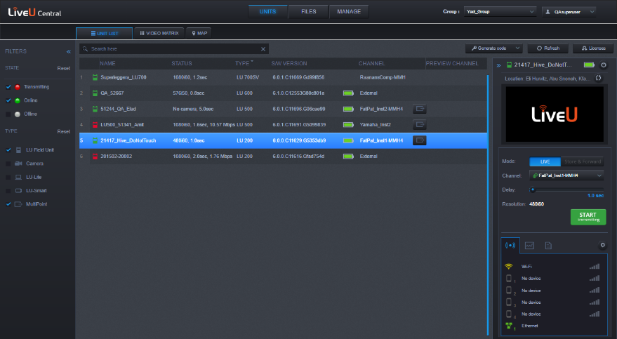Screen dimensions: 617x339
Task: Enable the Camera type filter checkbox
Action: pyautogui.click(x=8, y=164)
